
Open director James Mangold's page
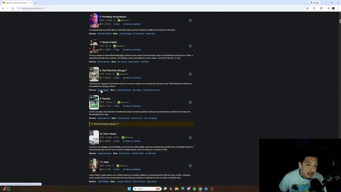[104, 153]
